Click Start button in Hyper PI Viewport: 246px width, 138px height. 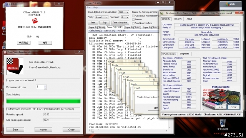tap(93, 23)
